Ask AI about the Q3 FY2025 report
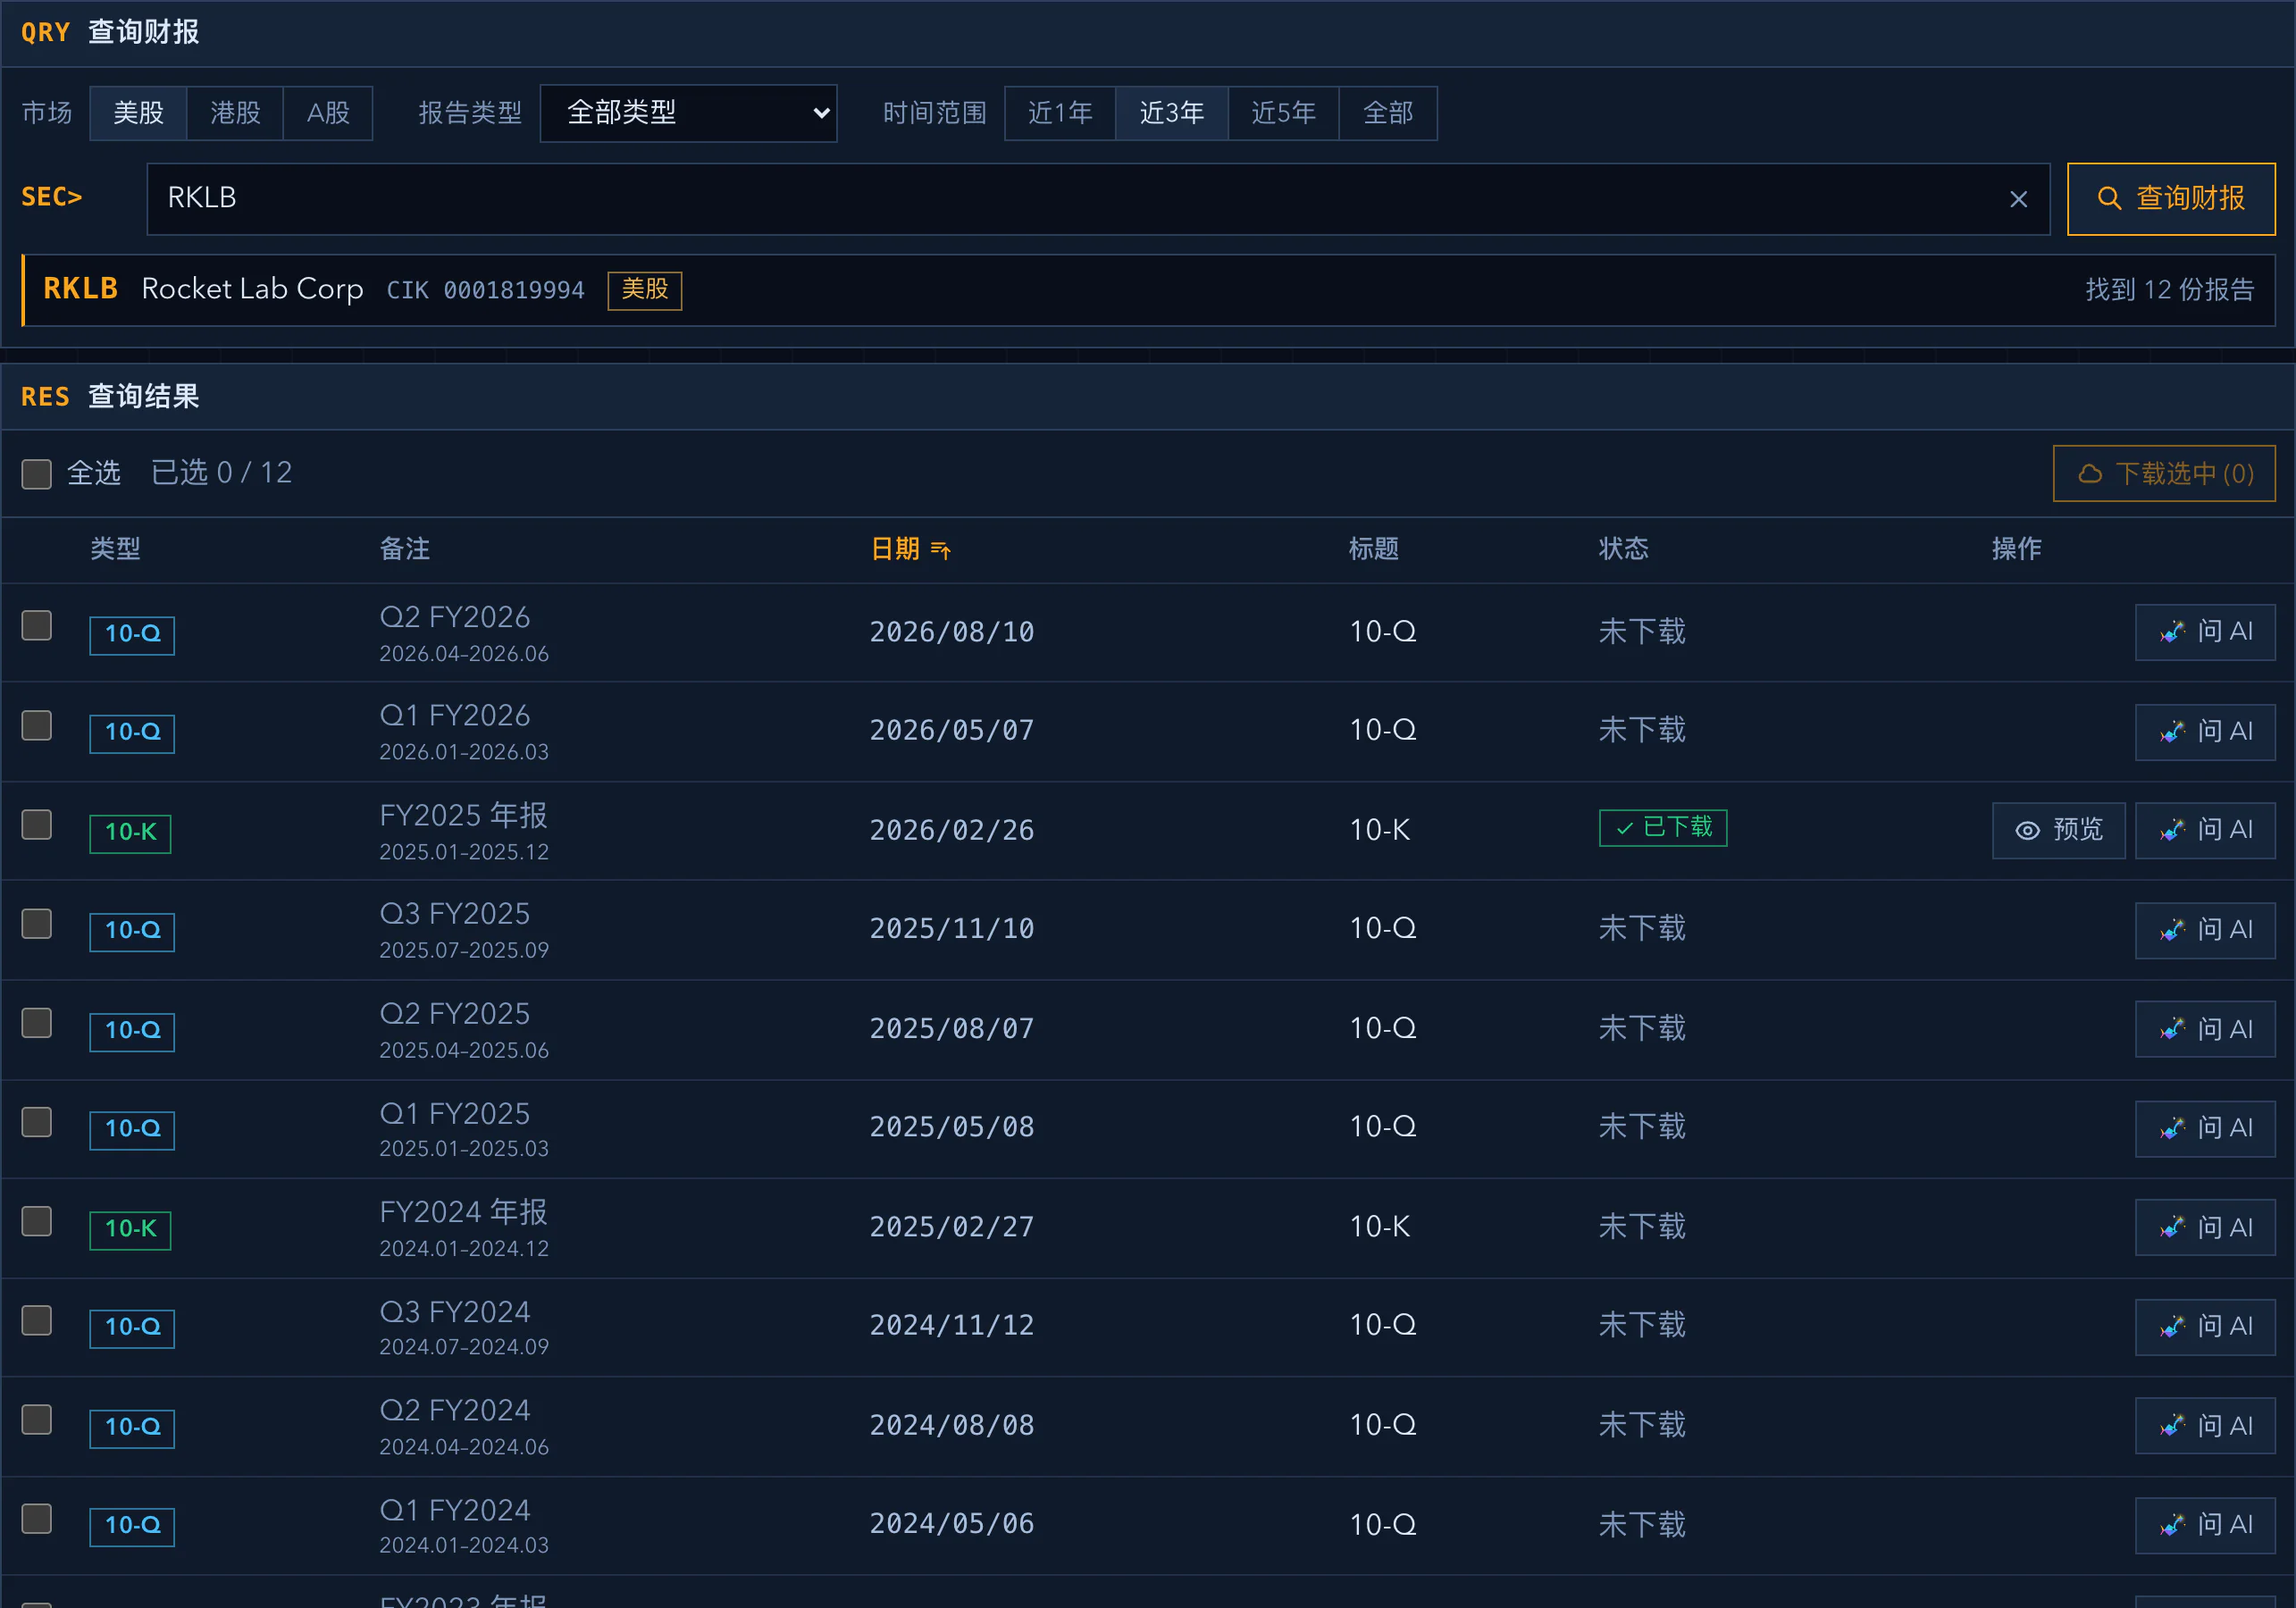The width and height of the screenshot is (2296, 1608). click(x=2205, y=930)
